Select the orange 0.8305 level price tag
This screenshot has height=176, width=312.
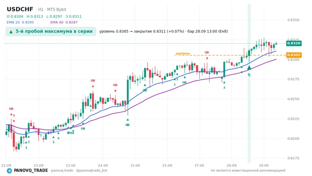coord(293,55)
